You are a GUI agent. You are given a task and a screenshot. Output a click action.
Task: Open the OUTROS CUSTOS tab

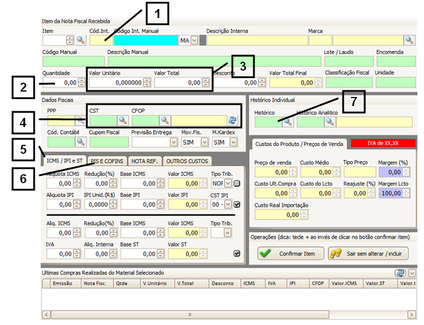pos(187,160)
